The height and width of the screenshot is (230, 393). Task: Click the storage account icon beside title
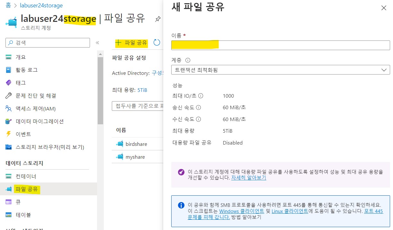pos(12,22)
